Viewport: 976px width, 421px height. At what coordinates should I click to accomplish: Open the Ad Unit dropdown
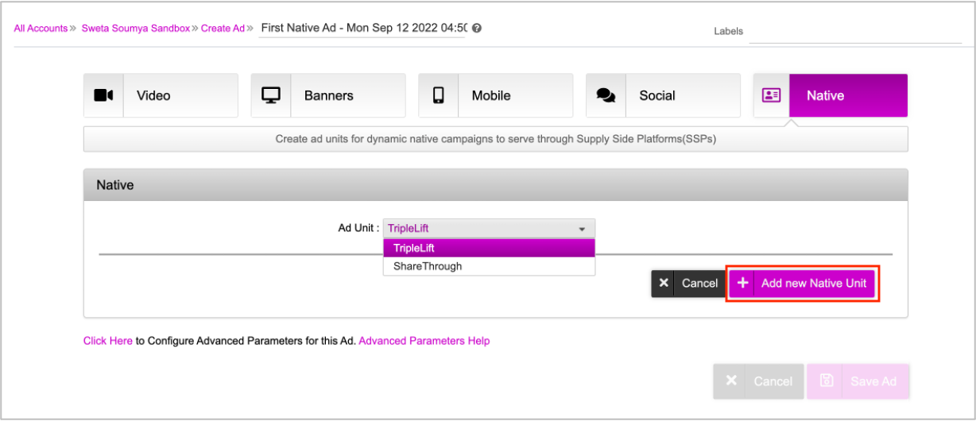[489, 229]
